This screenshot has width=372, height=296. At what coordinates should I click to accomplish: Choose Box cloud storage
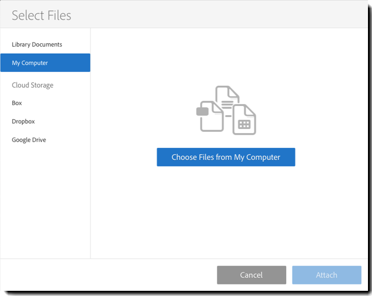tap(17, 103)
